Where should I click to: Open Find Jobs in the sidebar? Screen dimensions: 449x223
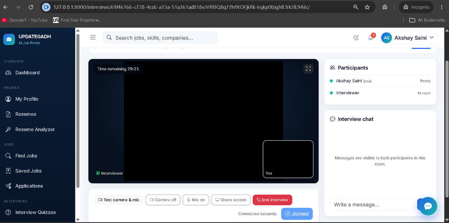click(x=38, y=156)
